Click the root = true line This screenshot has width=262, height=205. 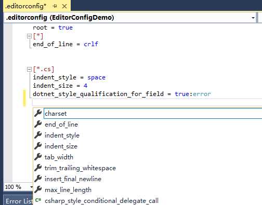(53, 28)
